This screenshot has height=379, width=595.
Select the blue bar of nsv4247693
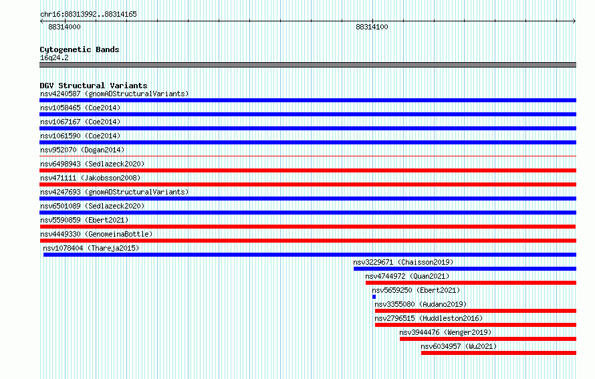(308, 199)
